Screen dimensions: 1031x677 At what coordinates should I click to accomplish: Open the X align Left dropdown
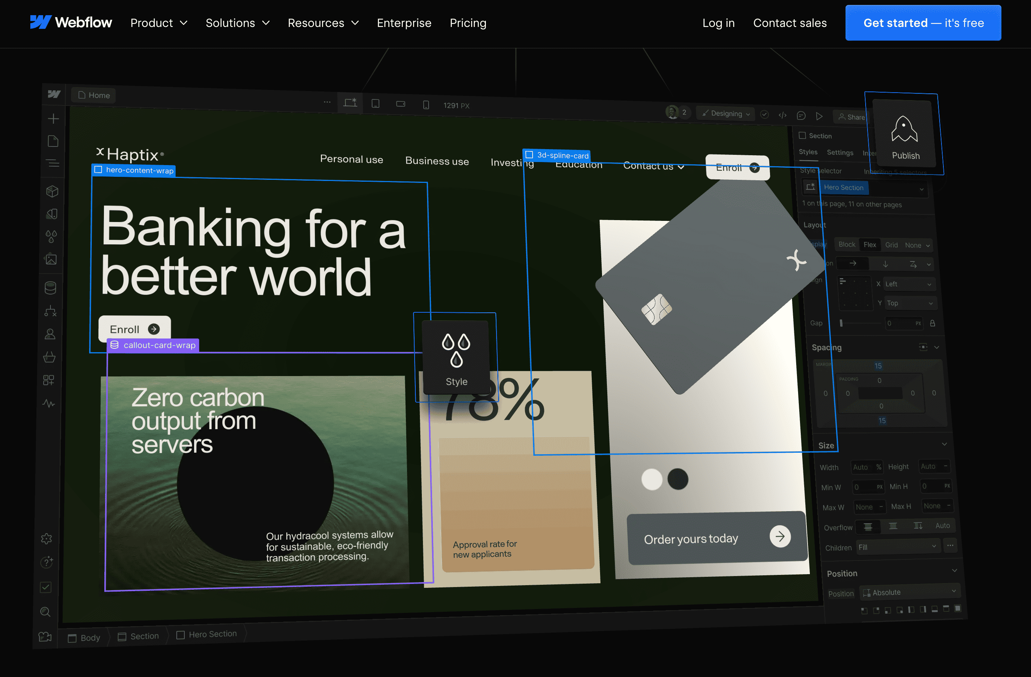[x=908, y=284]
